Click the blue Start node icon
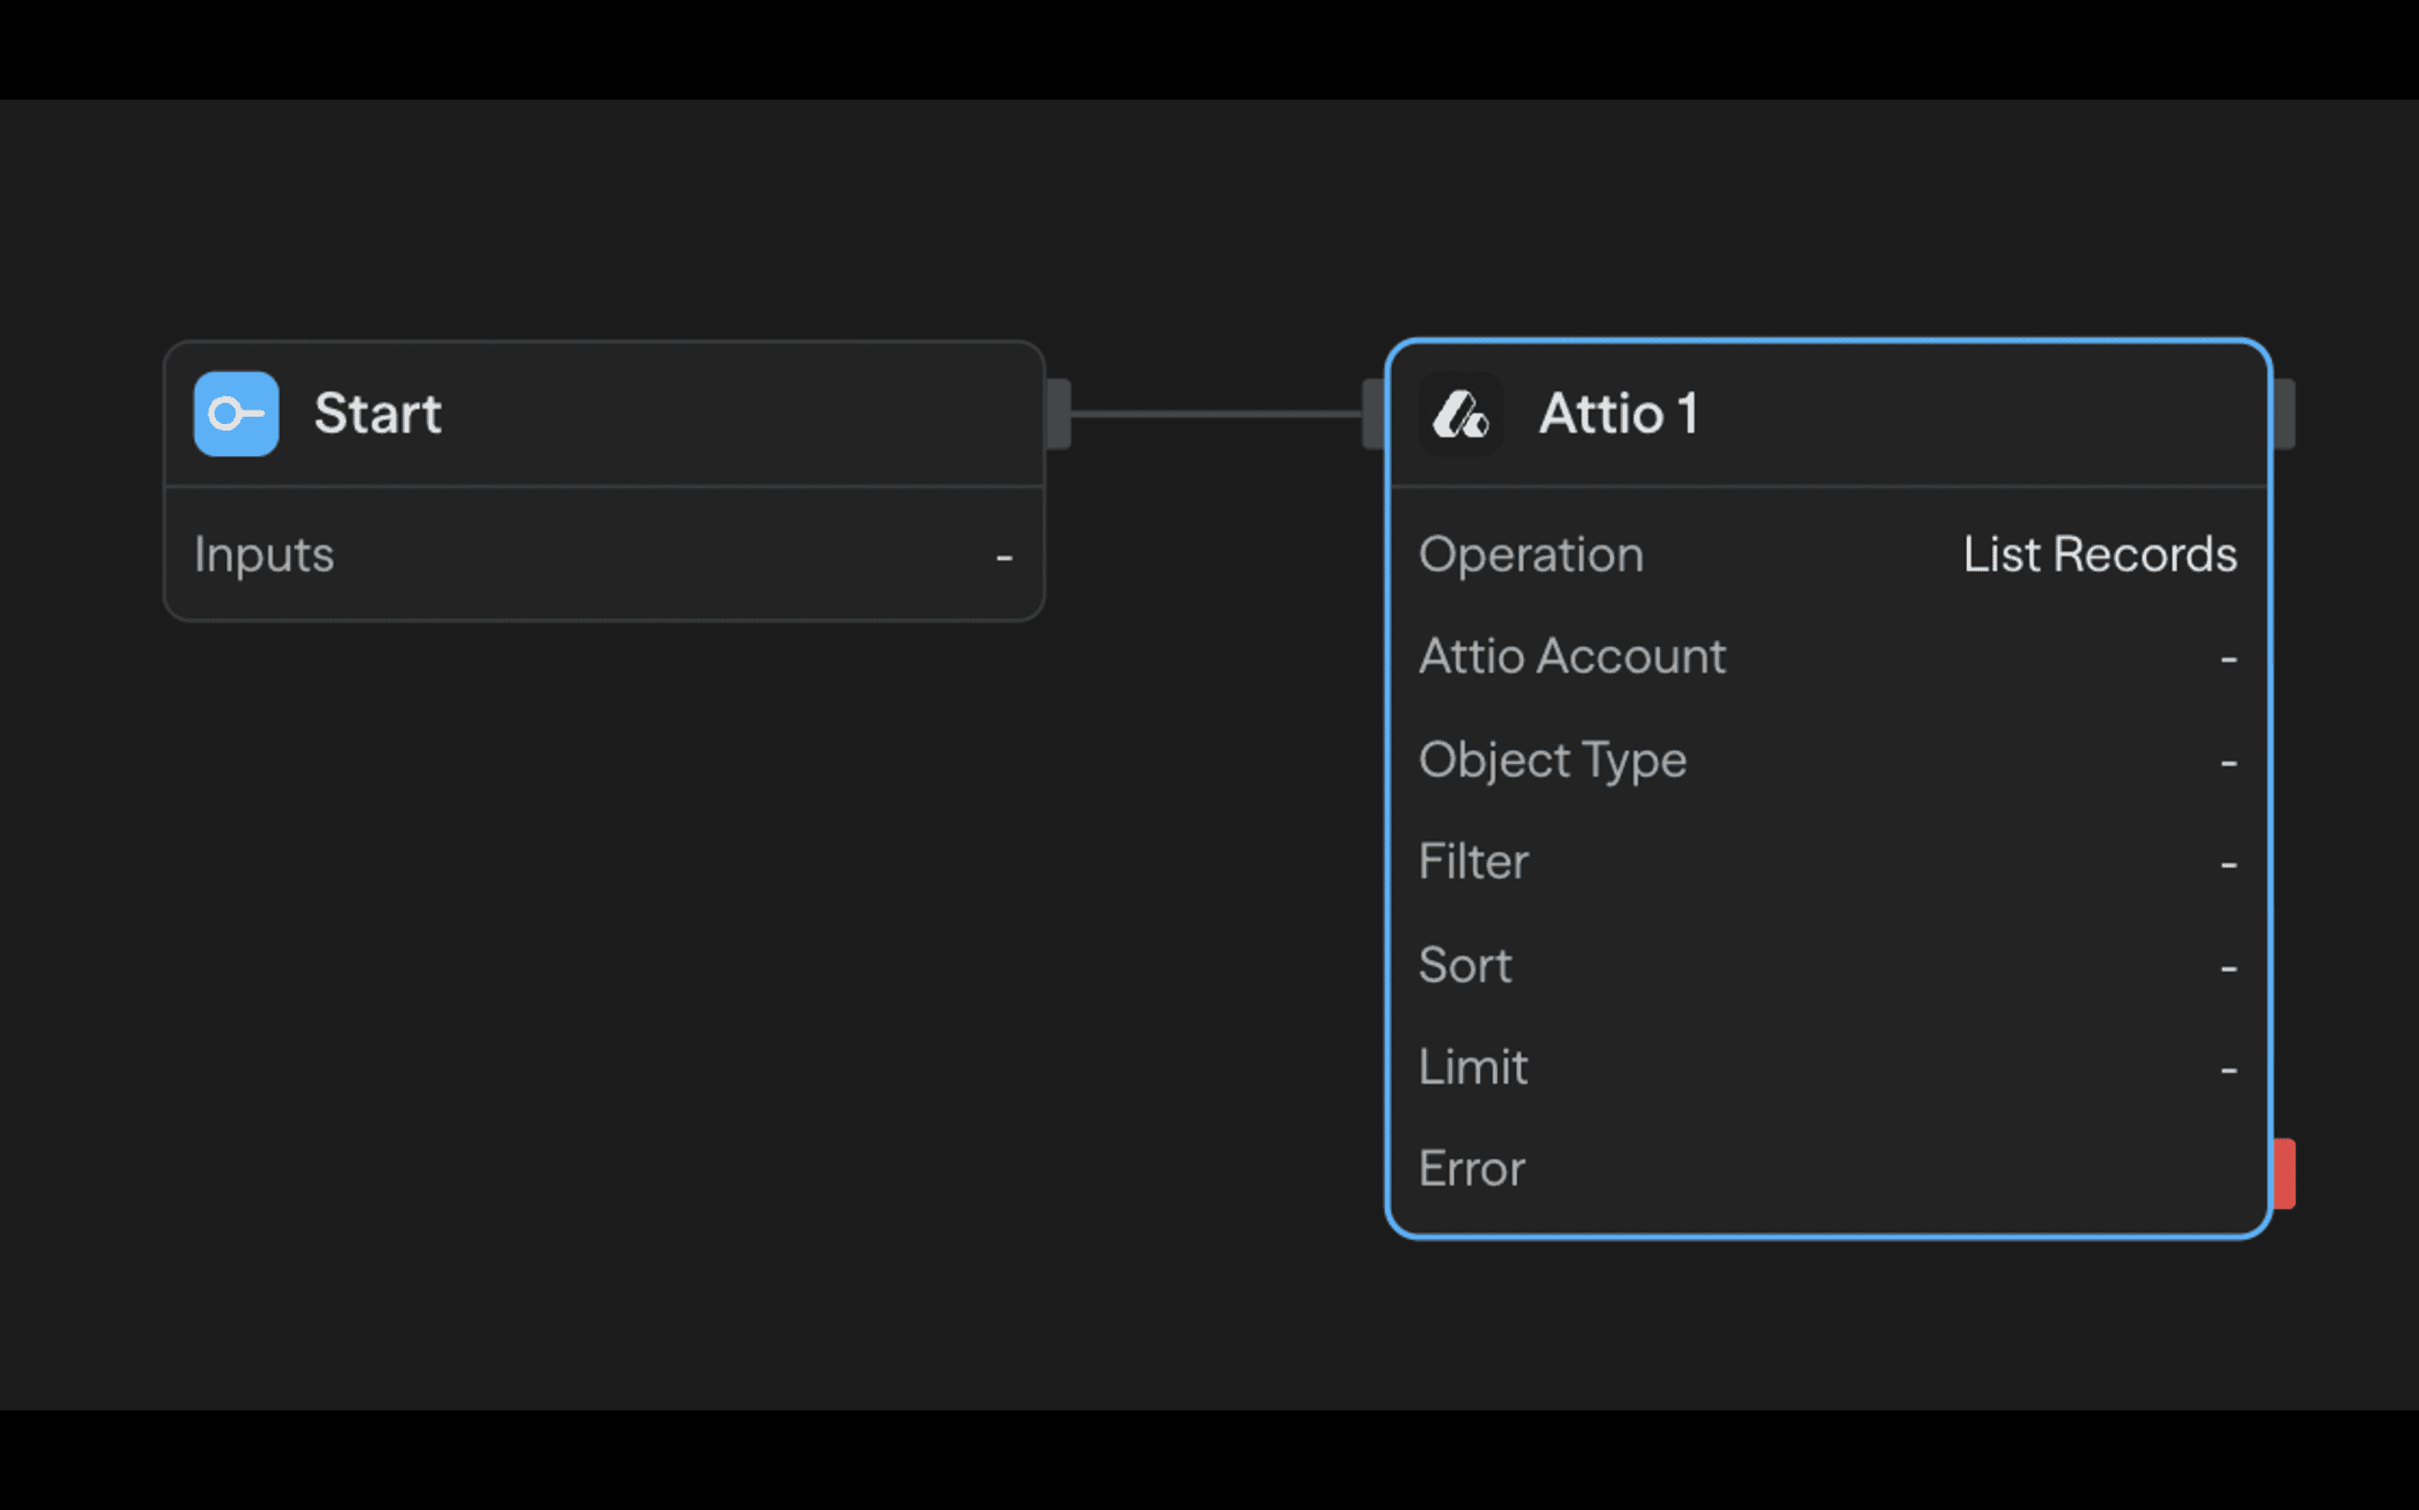2419x1510 pixels. [235, 413]
